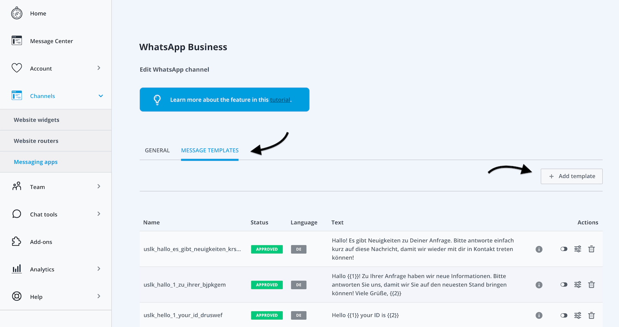
Task: Toggle the uslk_hello_1_your_id_druswef template switch
Action: [x=564, y=315]
